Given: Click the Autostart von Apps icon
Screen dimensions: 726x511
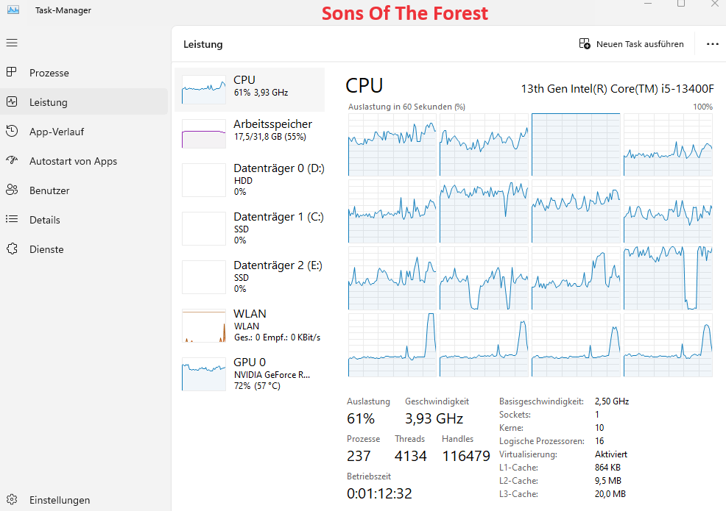Looking at the screenshot, I should point(12,161).
